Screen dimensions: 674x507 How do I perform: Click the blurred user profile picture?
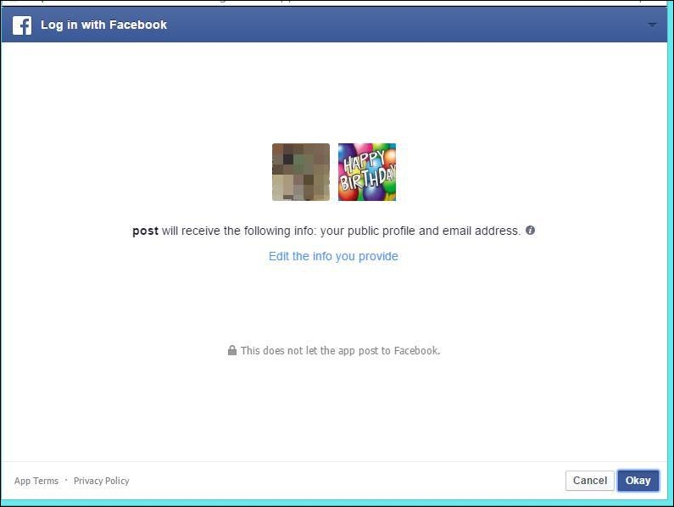(301, 172)
